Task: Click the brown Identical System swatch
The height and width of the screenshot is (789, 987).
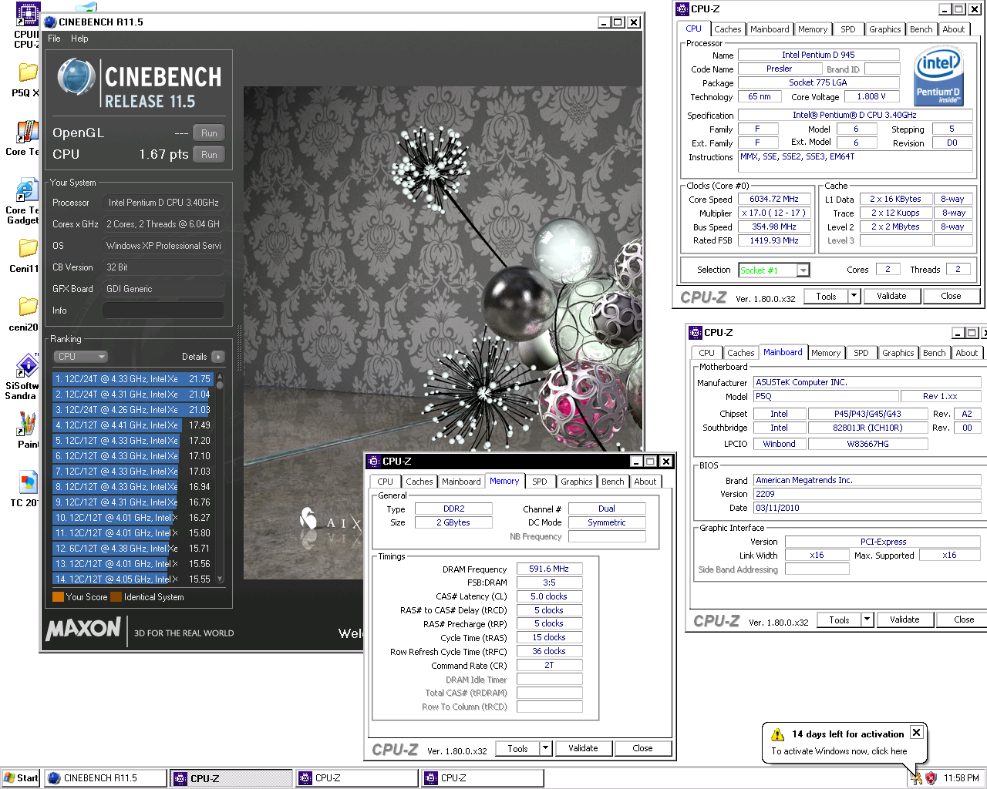Action: [116, 597]
